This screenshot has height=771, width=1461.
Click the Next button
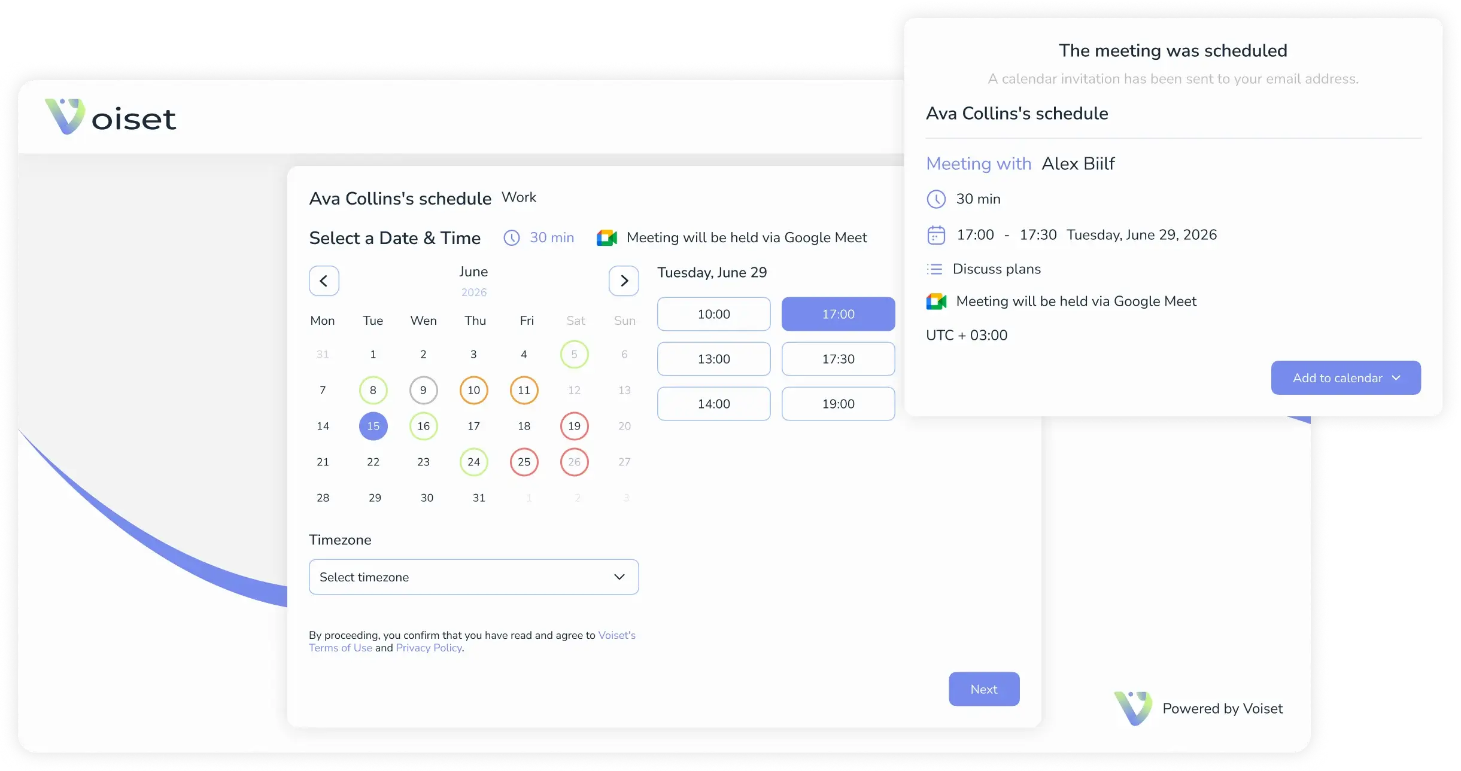click(983, 688)
